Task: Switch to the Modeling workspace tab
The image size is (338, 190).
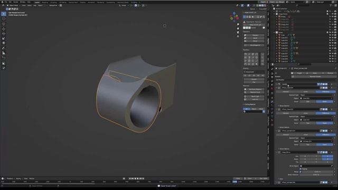Action: click(x=45, y=2)
